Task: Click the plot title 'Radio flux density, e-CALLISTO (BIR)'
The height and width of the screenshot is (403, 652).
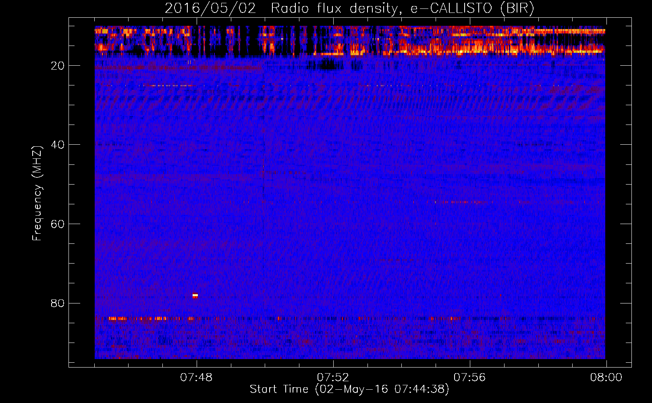Action: (403, 8)
